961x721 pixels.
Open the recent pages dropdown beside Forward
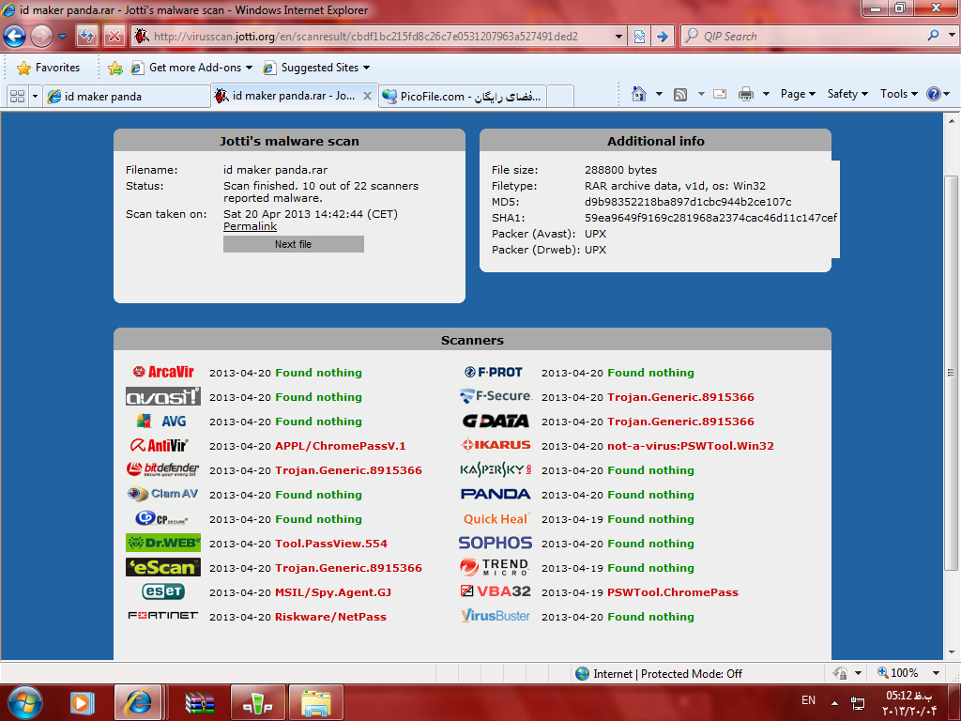pyautogui.click(x=62, y=37)
